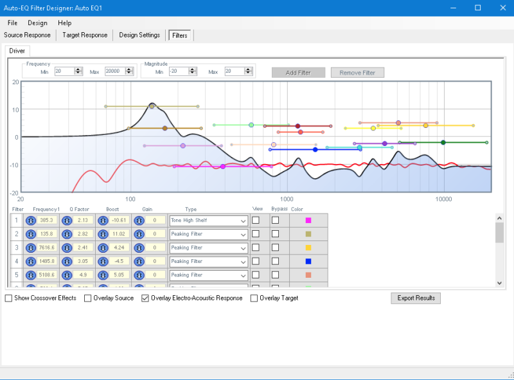Switch to the Source Response tab

[27, 35]
